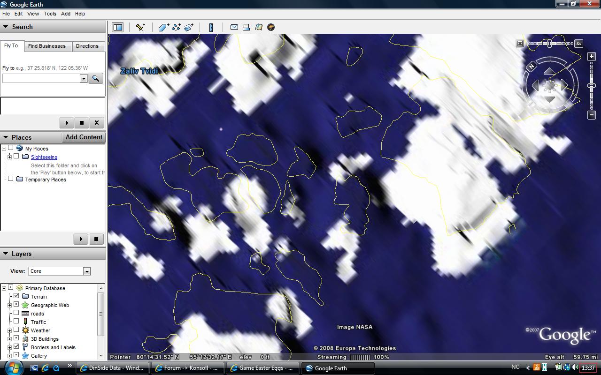
Task: Toggle the Geographic Web layer checkbox
Action: [x=16, y=305]
